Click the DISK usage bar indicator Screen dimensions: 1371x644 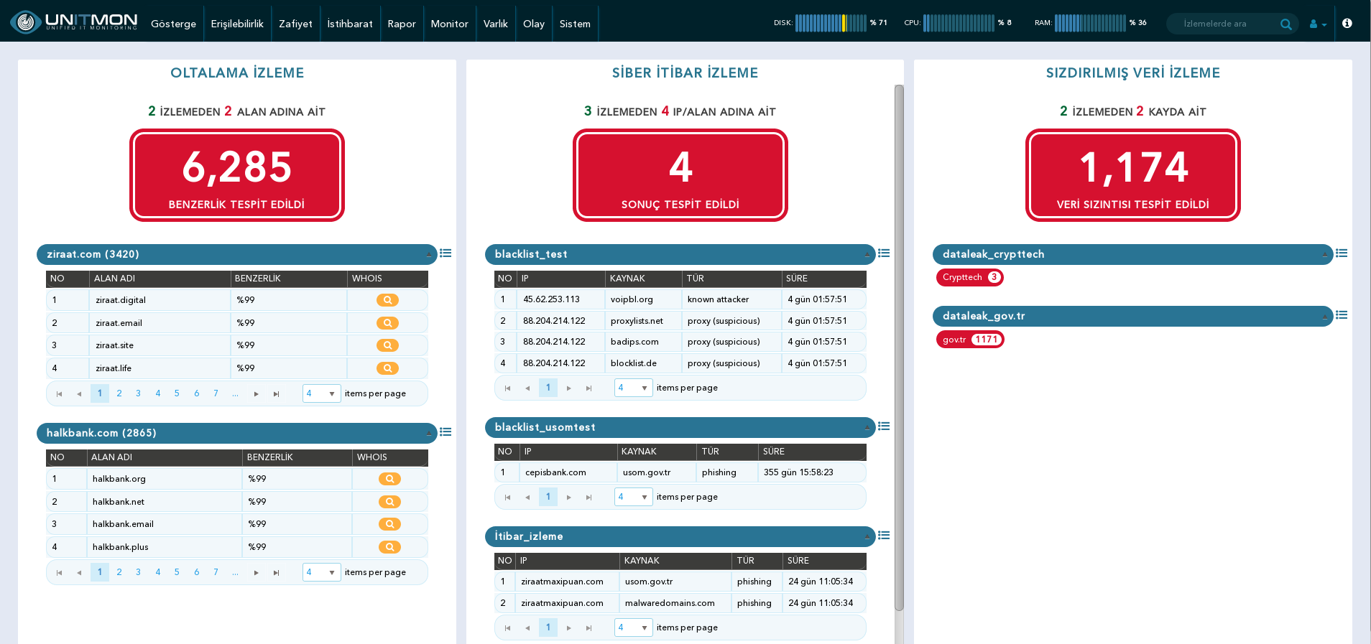coord(831,23)
